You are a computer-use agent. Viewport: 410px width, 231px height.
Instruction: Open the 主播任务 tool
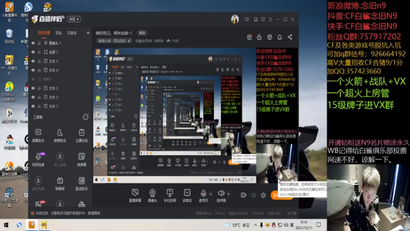(81, 136)
